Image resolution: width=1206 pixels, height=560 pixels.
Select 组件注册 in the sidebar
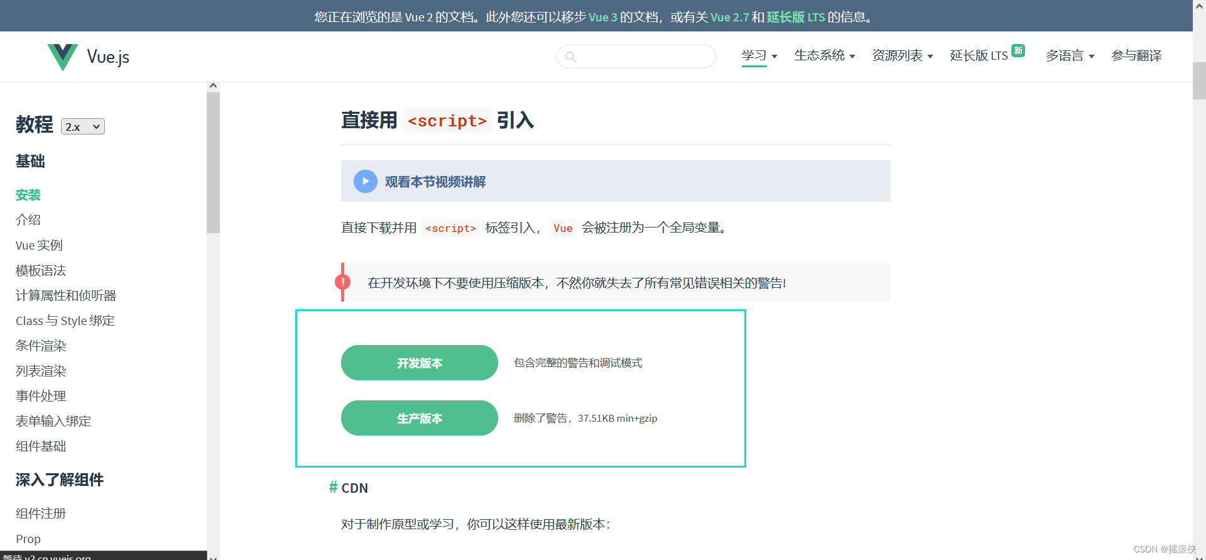point(41,513)
